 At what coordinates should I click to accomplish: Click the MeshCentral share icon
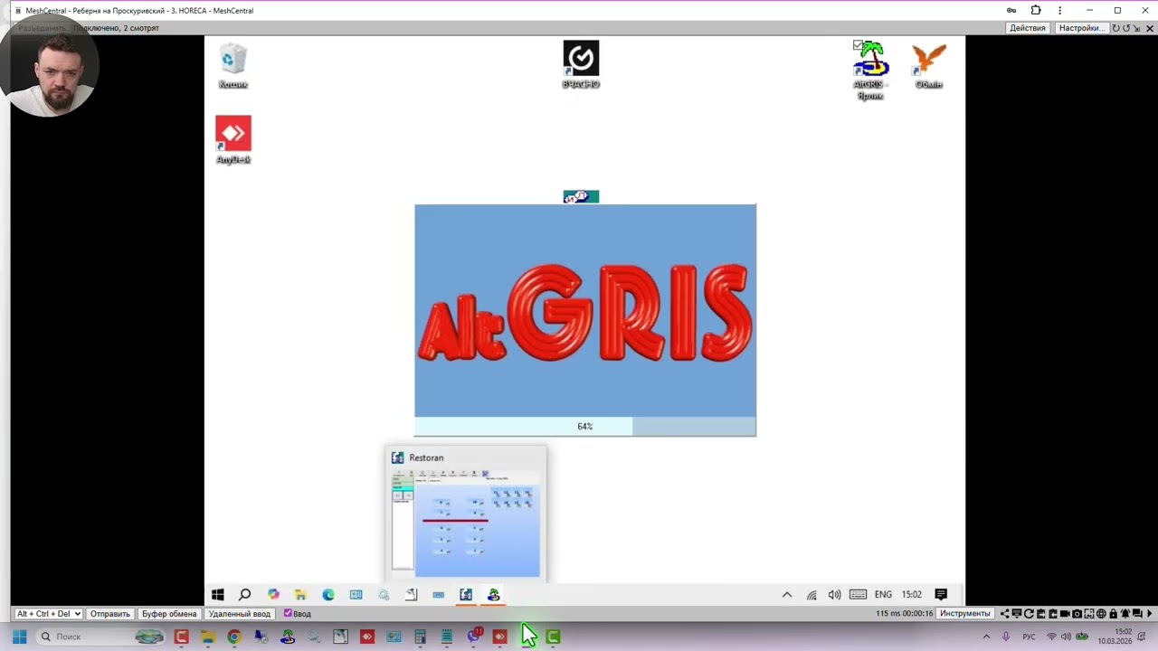[x=1004, y=614]
